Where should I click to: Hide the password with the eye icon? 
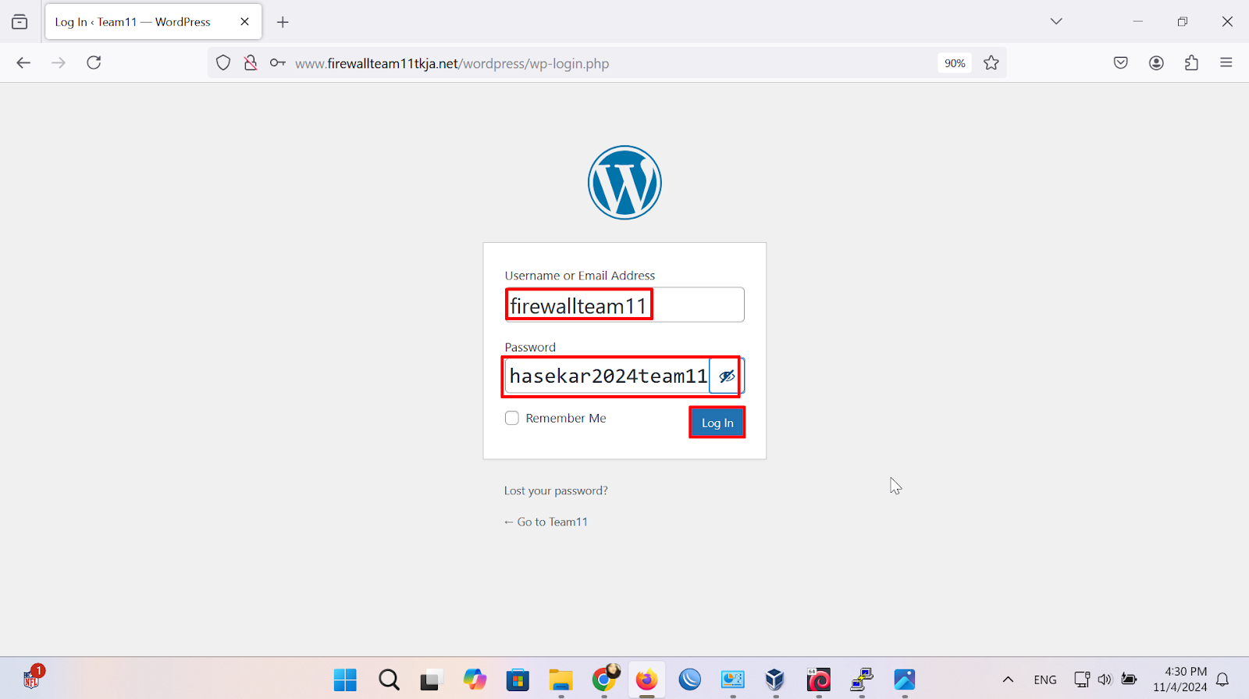click(x=727, y=376)
